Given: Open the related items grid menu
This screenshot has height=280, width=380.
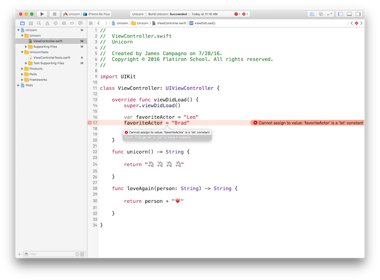Looking at the screenshot, I should (x=91, y=23).
